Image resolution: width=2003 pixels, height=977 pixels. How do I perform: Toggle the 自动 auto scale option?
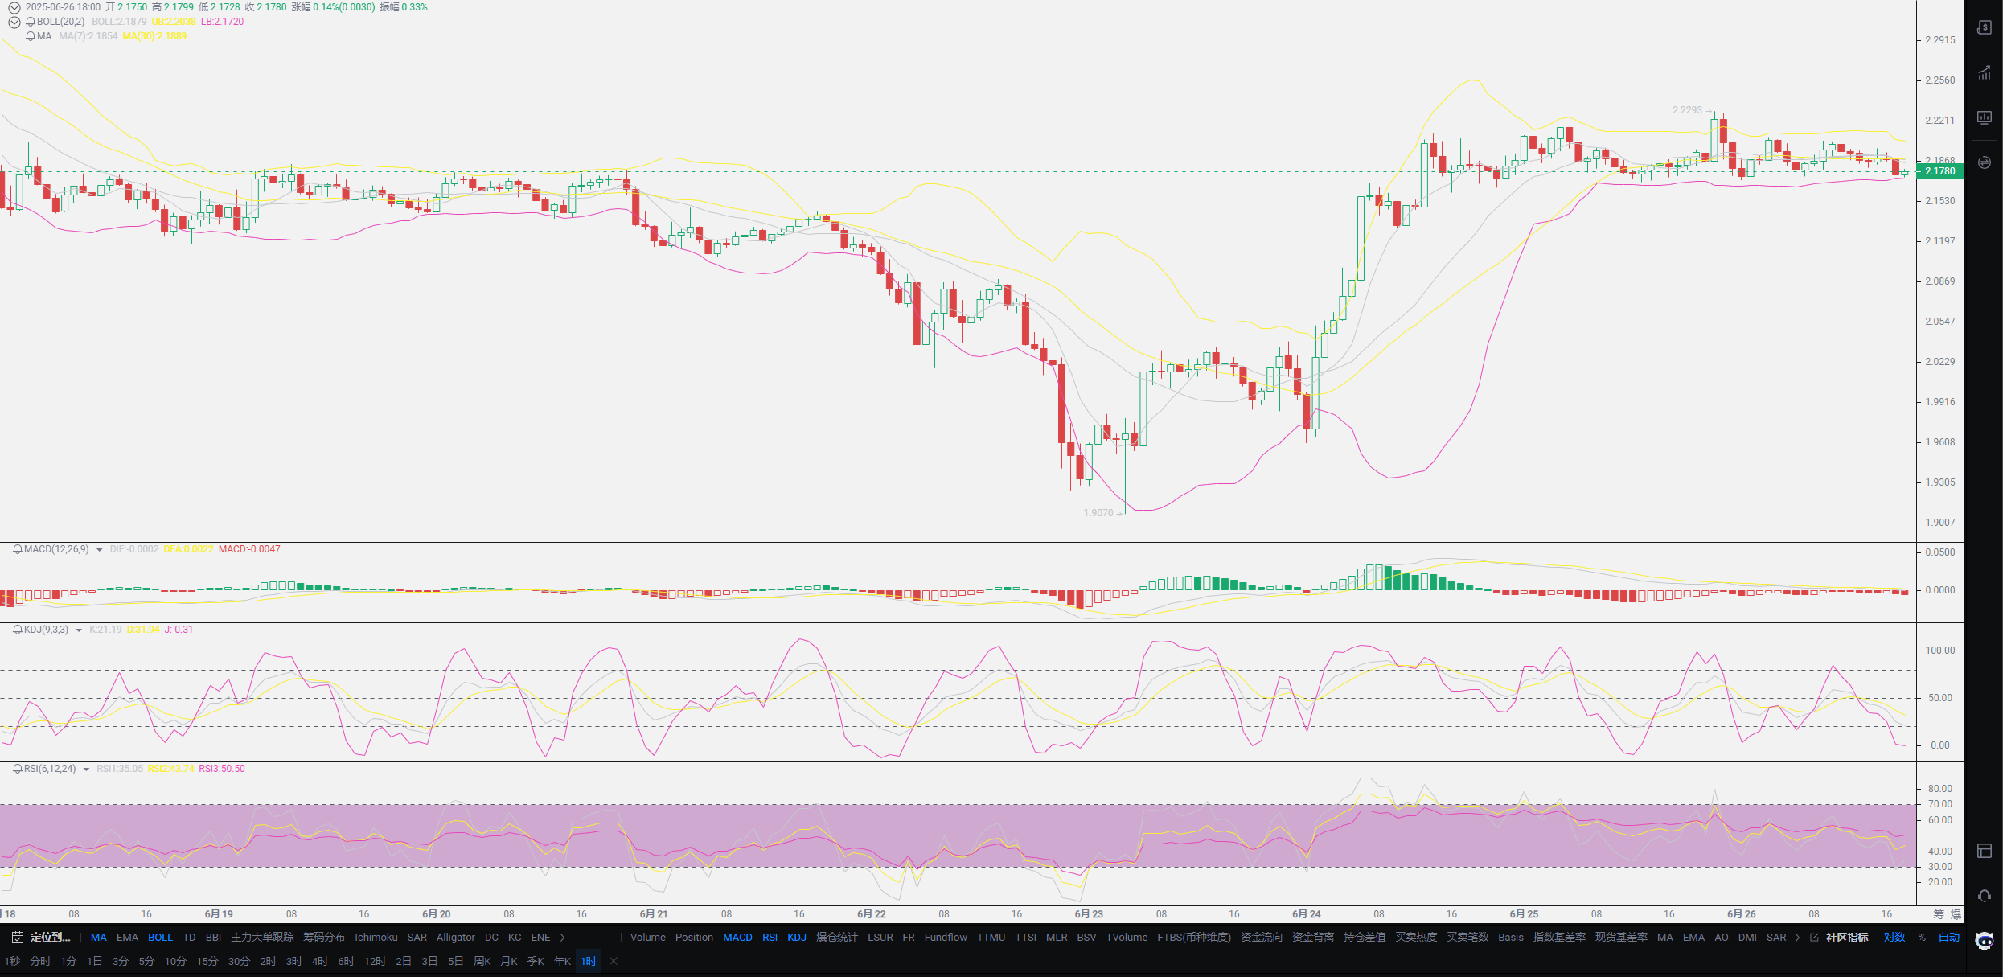tap(1948, 938)
